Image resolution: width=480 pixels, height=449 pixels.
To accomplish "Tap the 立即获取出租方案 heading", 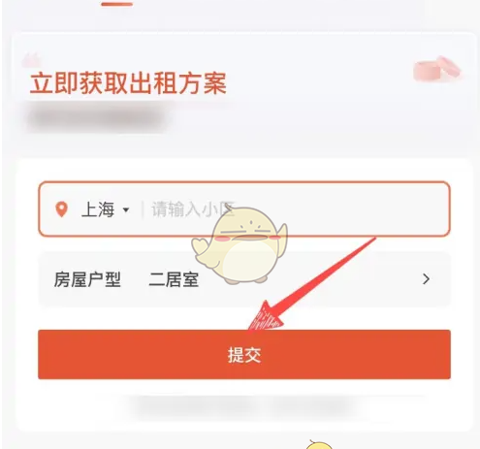I will point(128,83).
